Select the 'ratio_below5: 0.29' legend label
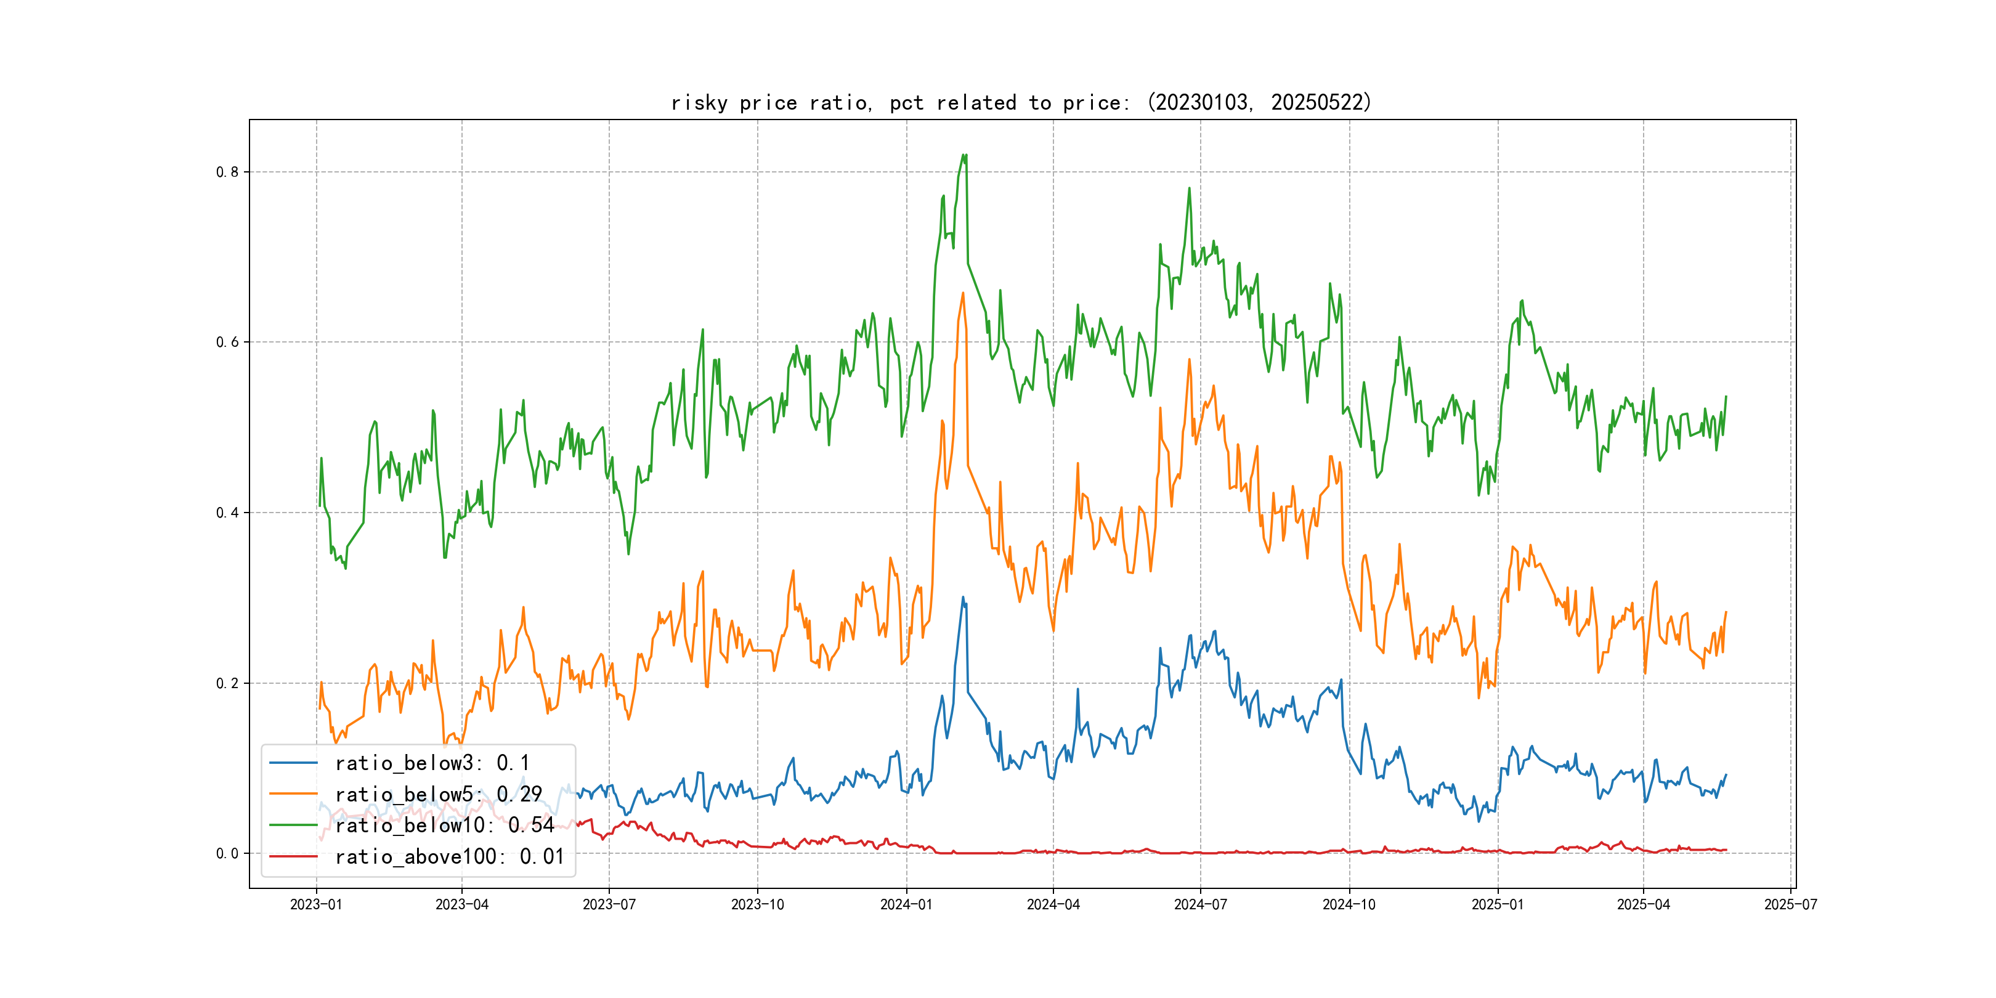1996x998 pixels. tap(438, 794)
